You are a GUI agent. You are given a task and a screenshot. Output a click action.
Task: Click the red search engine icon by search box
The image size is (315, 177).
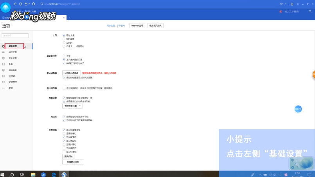(x=281, y=11)
